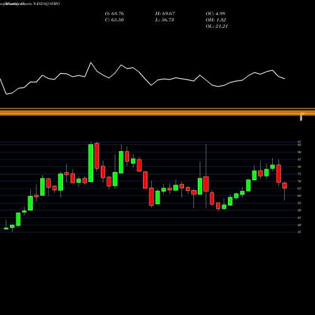This screenshot has height=315, width=315.
Task: Click the highest peak of white indicator line
Action: 91,62
